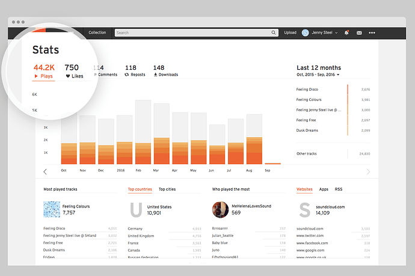Screen dimensions: 415x276
Task: Show previous chart period with left arrow
Action: (x=45, y=172)
